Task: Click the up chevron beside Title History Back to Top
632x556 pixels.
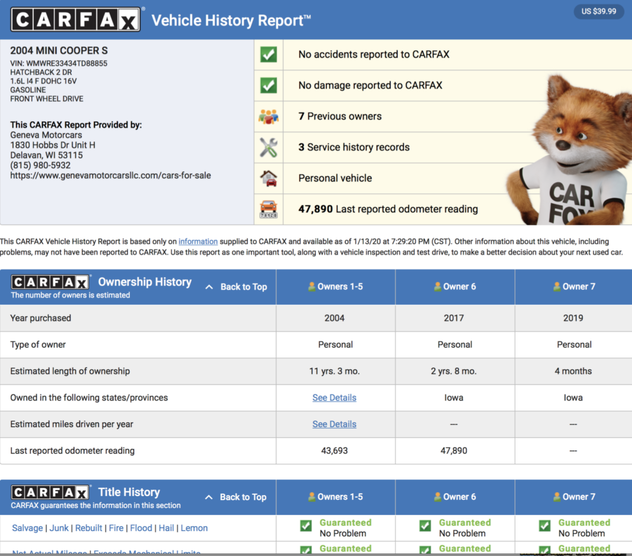Action: [x=209, y=497]
